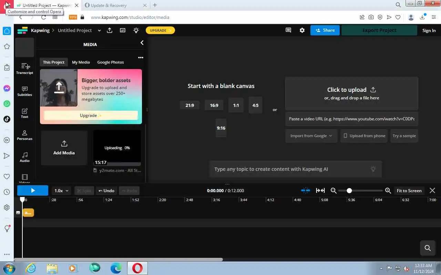
Task: Close the timeline with X icon
Action: point(432,190)
